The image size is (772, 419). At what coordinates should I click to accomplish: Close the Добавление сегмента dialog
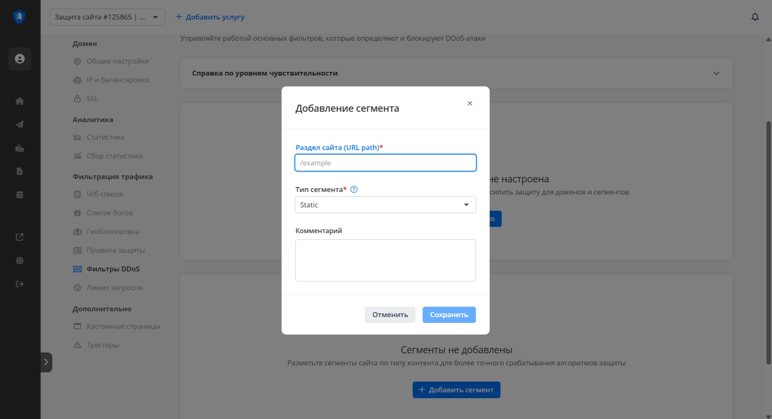pos(469,104)
